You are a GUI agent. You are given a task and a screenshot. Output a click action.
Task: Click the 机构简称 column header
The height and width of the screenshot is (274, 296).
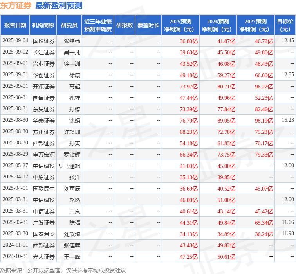[43, 25]
